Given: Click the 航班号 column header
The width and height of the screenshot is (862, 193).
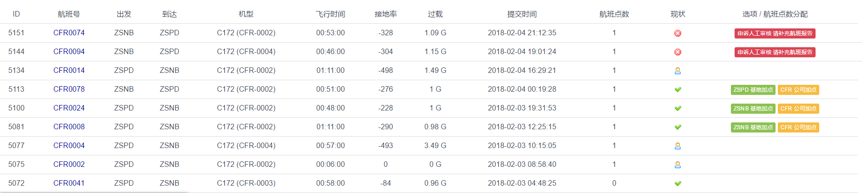Looking at the screenshot, I should pos(69,14).
